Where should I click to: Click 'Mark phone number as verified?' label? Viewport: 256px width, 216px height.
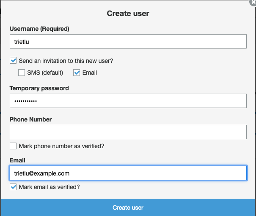tap(61, 146)
